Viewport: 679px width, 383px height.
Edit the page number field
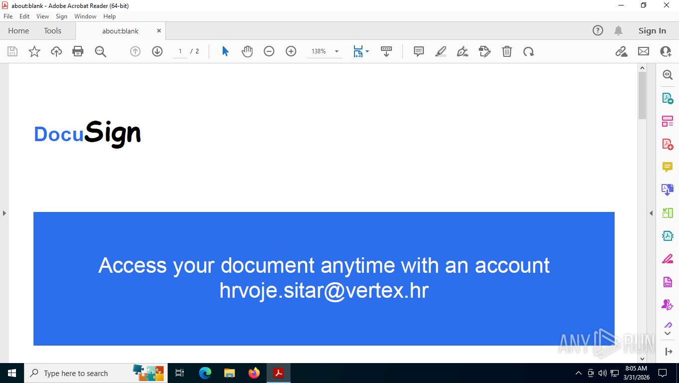(180, 51)
